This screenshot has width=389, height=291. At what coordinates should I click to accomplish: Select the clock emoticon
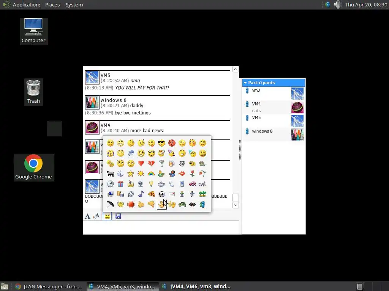pyautogui.click(x=111, y=184)
